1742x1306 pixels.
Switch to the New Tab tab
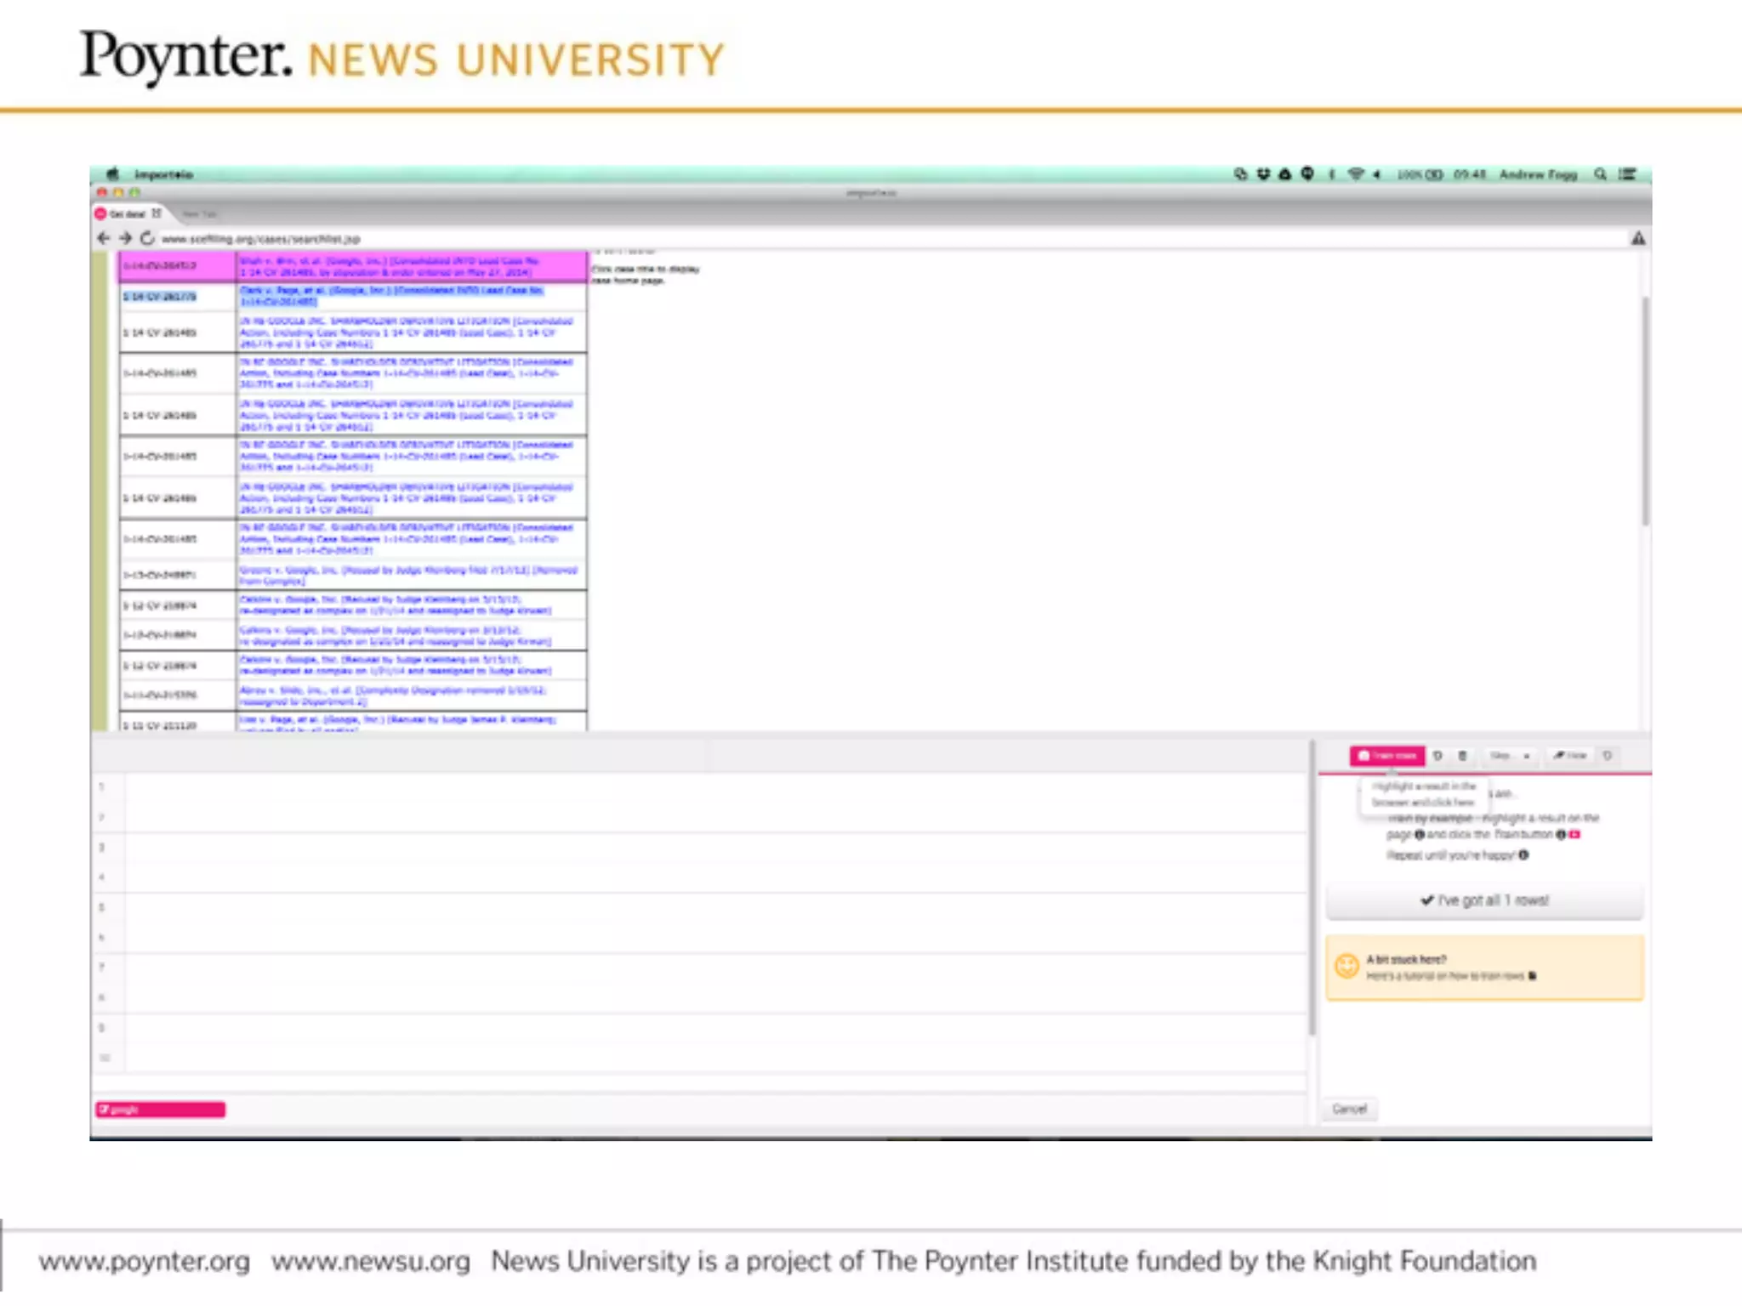pyautogui.click(x=199, y=214)
